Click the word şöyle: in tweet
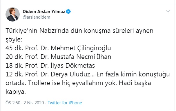Screen dimensions: 176x111 pyautogui.click(x=14, y=40)
